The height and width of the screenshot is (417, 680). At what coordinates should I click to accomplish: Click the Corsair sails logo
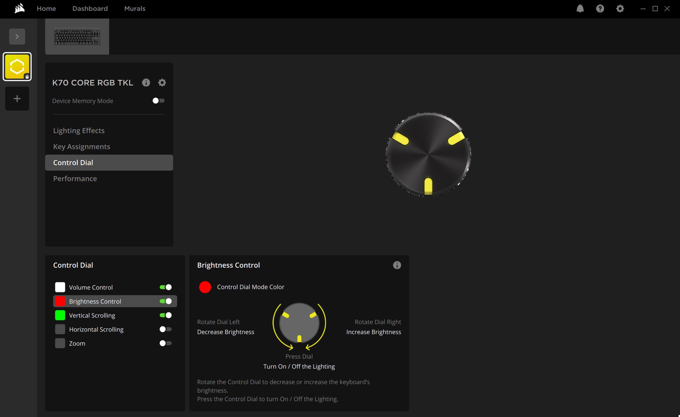coord(19,8)
